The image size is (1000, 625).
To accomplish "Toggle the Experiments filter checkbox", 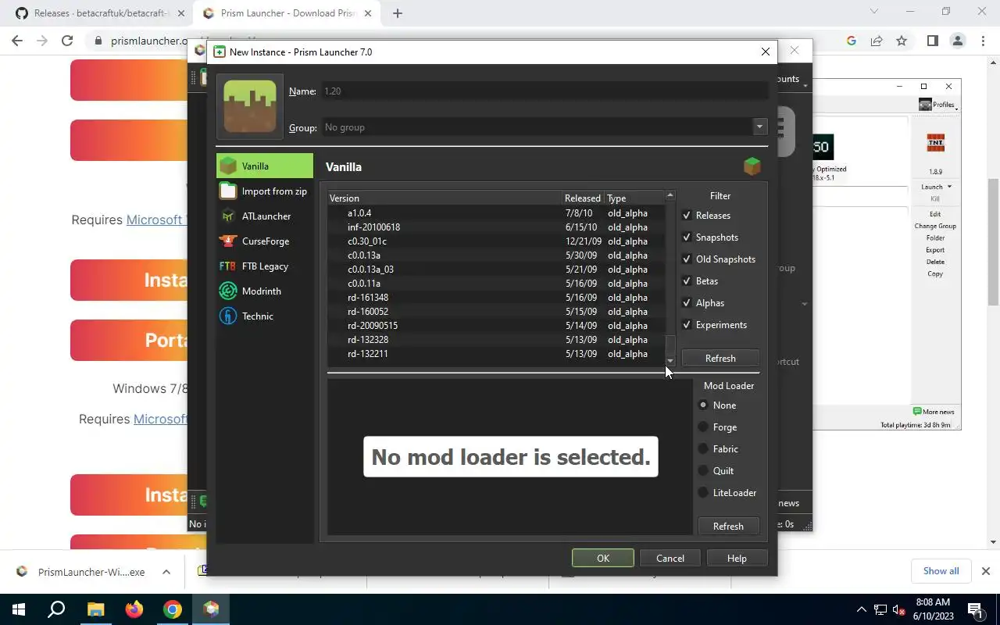I will 687,324.
